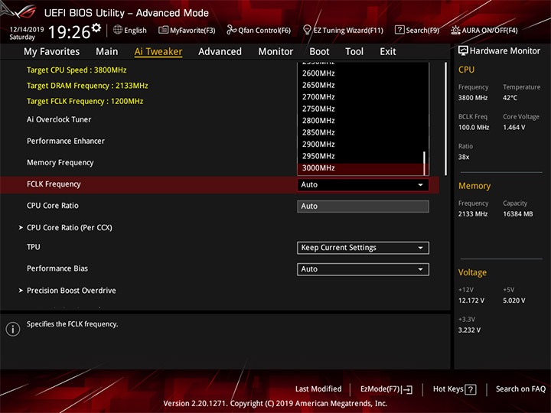Viewport: 551px width, 413px height.
Task: Click the 19:26 clock display
Action: tap(69, 32)
